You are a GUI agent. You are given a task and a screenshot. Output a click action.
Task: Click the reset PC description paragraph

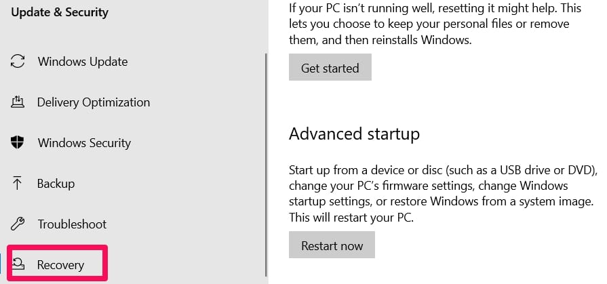tap(435, 24)
